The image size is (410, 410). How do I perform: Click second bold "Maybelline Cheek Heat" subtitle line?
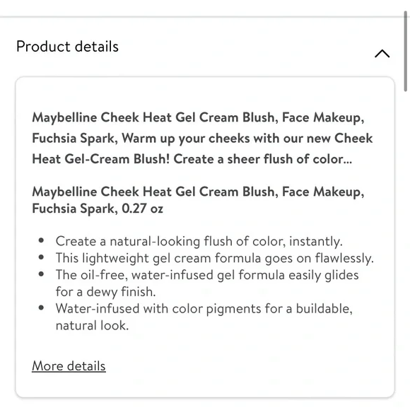[198, 192]
